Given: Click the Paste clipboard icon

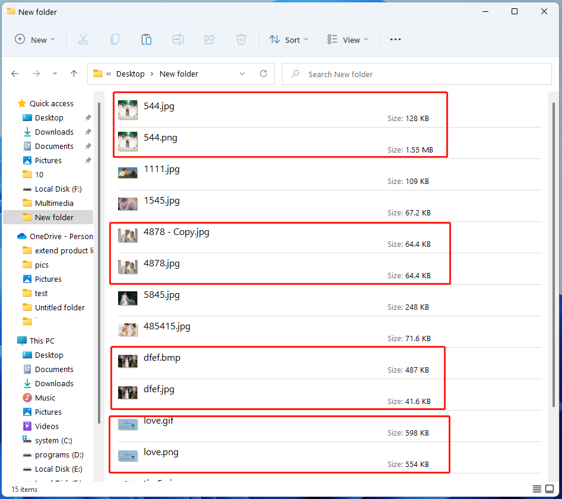Looking at the screenshot, I should coord(146,40).
